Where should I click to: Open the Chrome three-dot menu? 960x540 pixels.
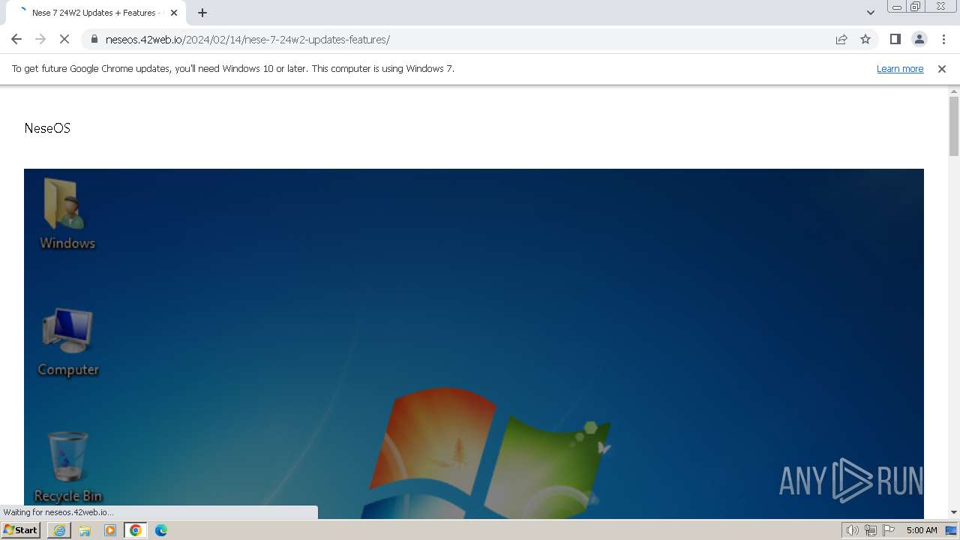click(x=943, y=39)
